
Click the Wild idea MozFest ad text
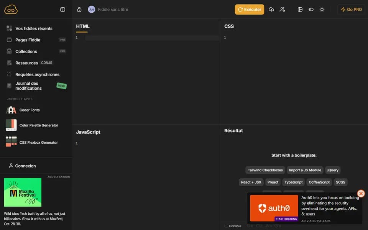pyautogui.click(x=34, y=219)
